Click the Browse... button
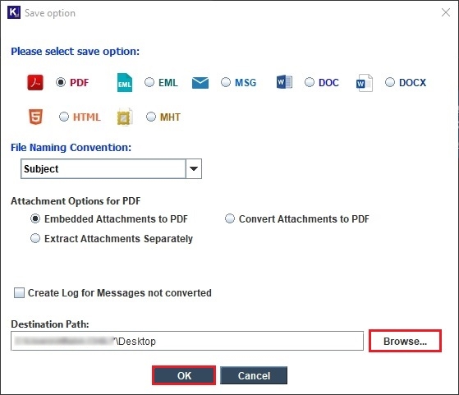Viewport: 459px width, 395px height. pos(405,341)
